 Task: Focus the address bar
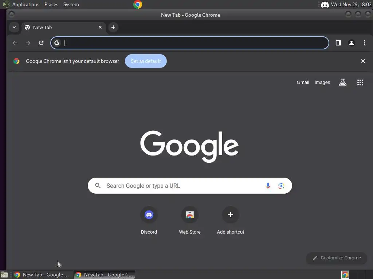(x=189, y=43)
